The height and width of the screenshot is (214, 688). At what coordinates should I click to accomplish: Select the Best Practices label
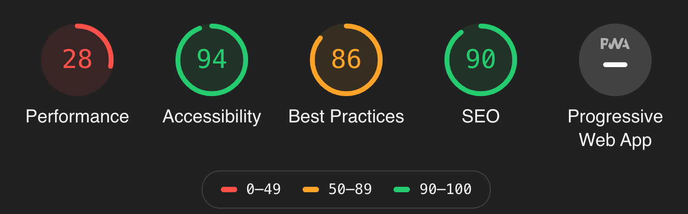[346, 117]
